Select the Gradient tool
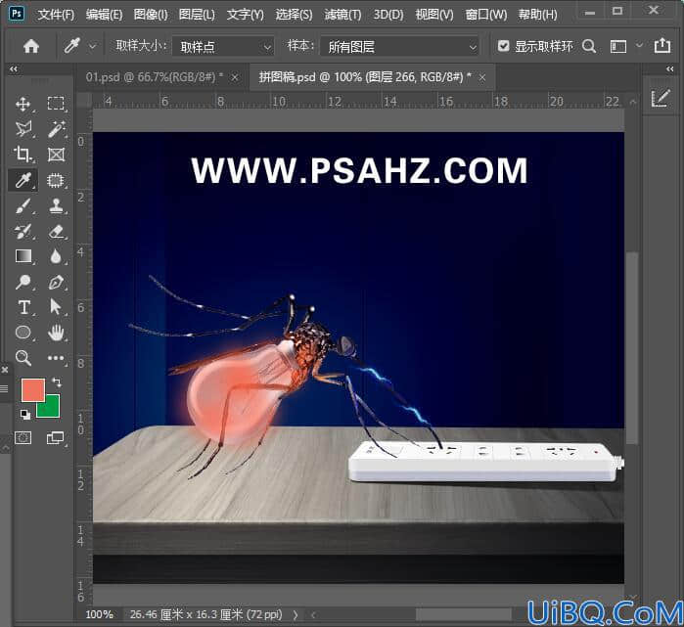Screen dimensions: 684x627 tap(23, 256)
